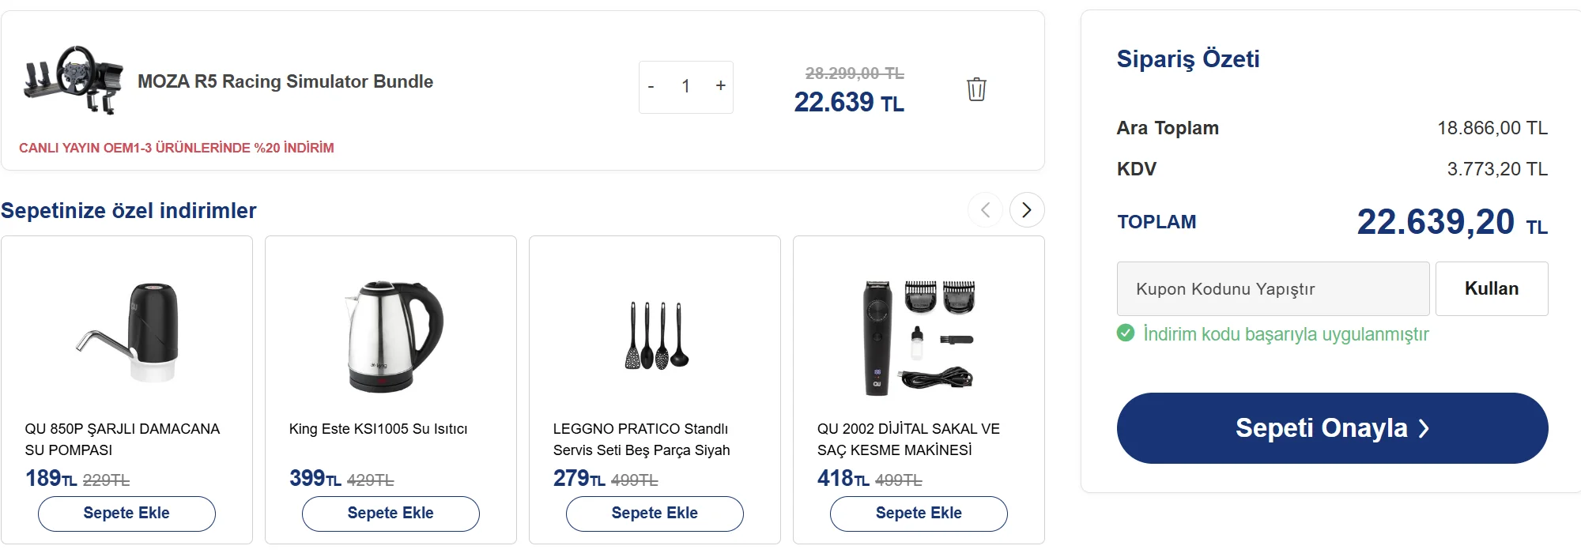Screen dimensions: 1581x557
Task: Add QU 2002 trimmer to cart
Action: pos(919,514)
